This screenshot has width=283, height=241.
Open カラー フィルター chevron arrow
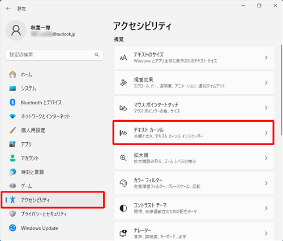[x=266, y=183]
